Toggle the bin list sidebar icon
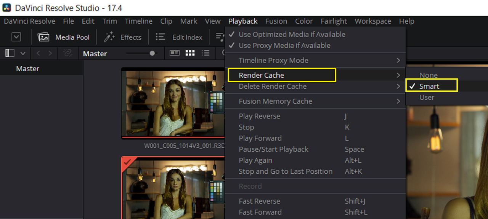 point(10,53)
